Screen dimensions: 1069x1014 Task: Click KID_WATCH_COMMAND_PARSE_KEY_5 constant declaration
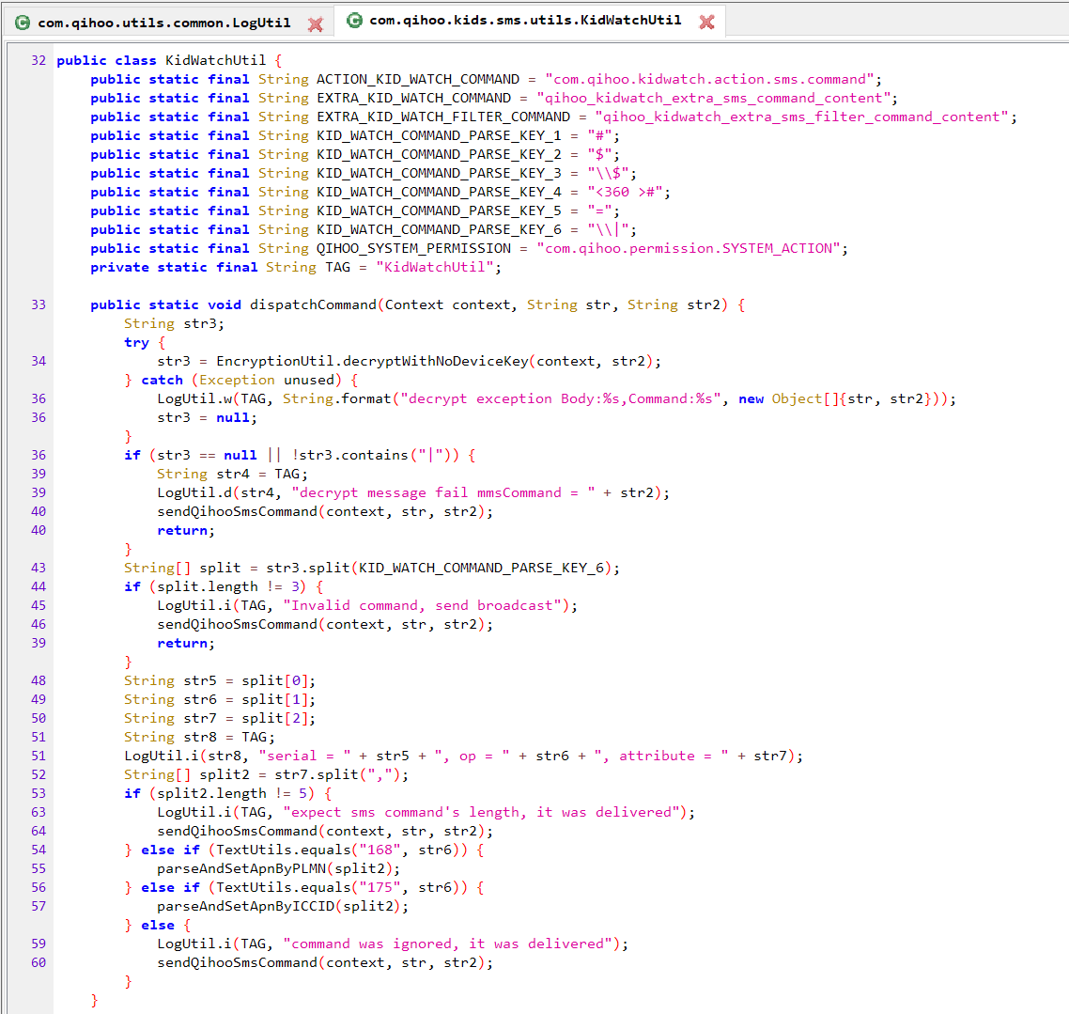click(x=439, y=211)
